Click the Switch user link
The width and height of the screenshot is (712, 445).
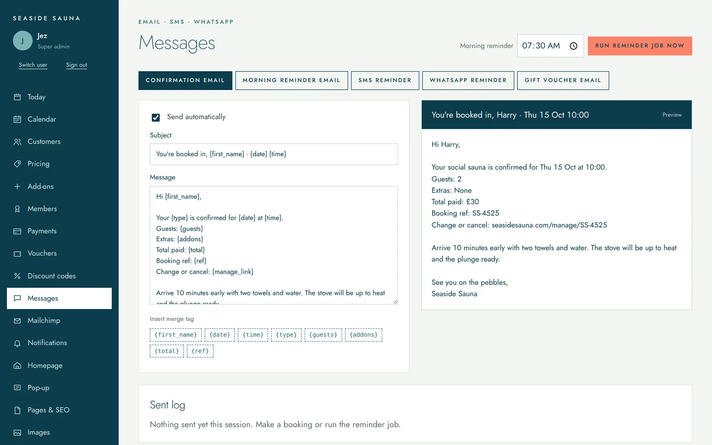click(x=33, y=65)
